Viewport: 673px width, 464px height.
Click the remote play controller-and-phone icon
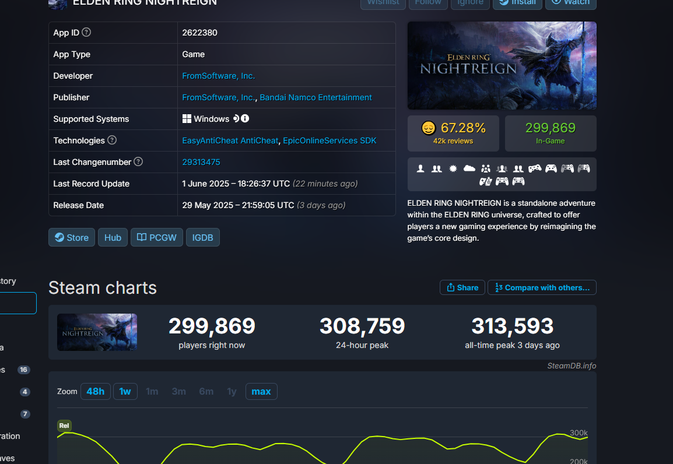tap(485, 181)
